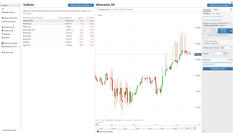Click Esconder menú at sidebar bottom
Viewport: 233px width, 133px height.
coord(9,130)
